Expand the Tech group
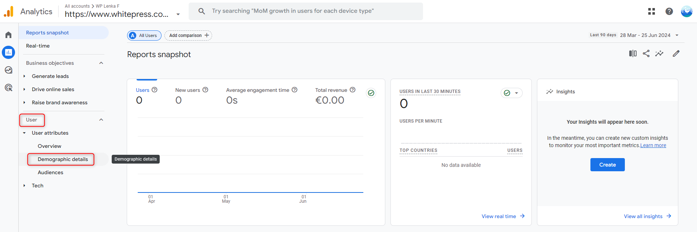The height and width of the screenshot is (232, 697). click(24, 186)
